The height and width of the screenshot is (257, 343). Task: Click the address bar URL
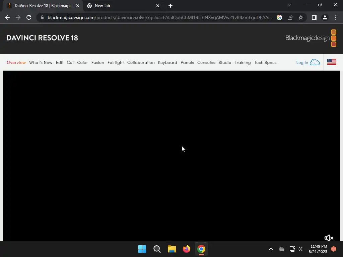click(159, 17)
